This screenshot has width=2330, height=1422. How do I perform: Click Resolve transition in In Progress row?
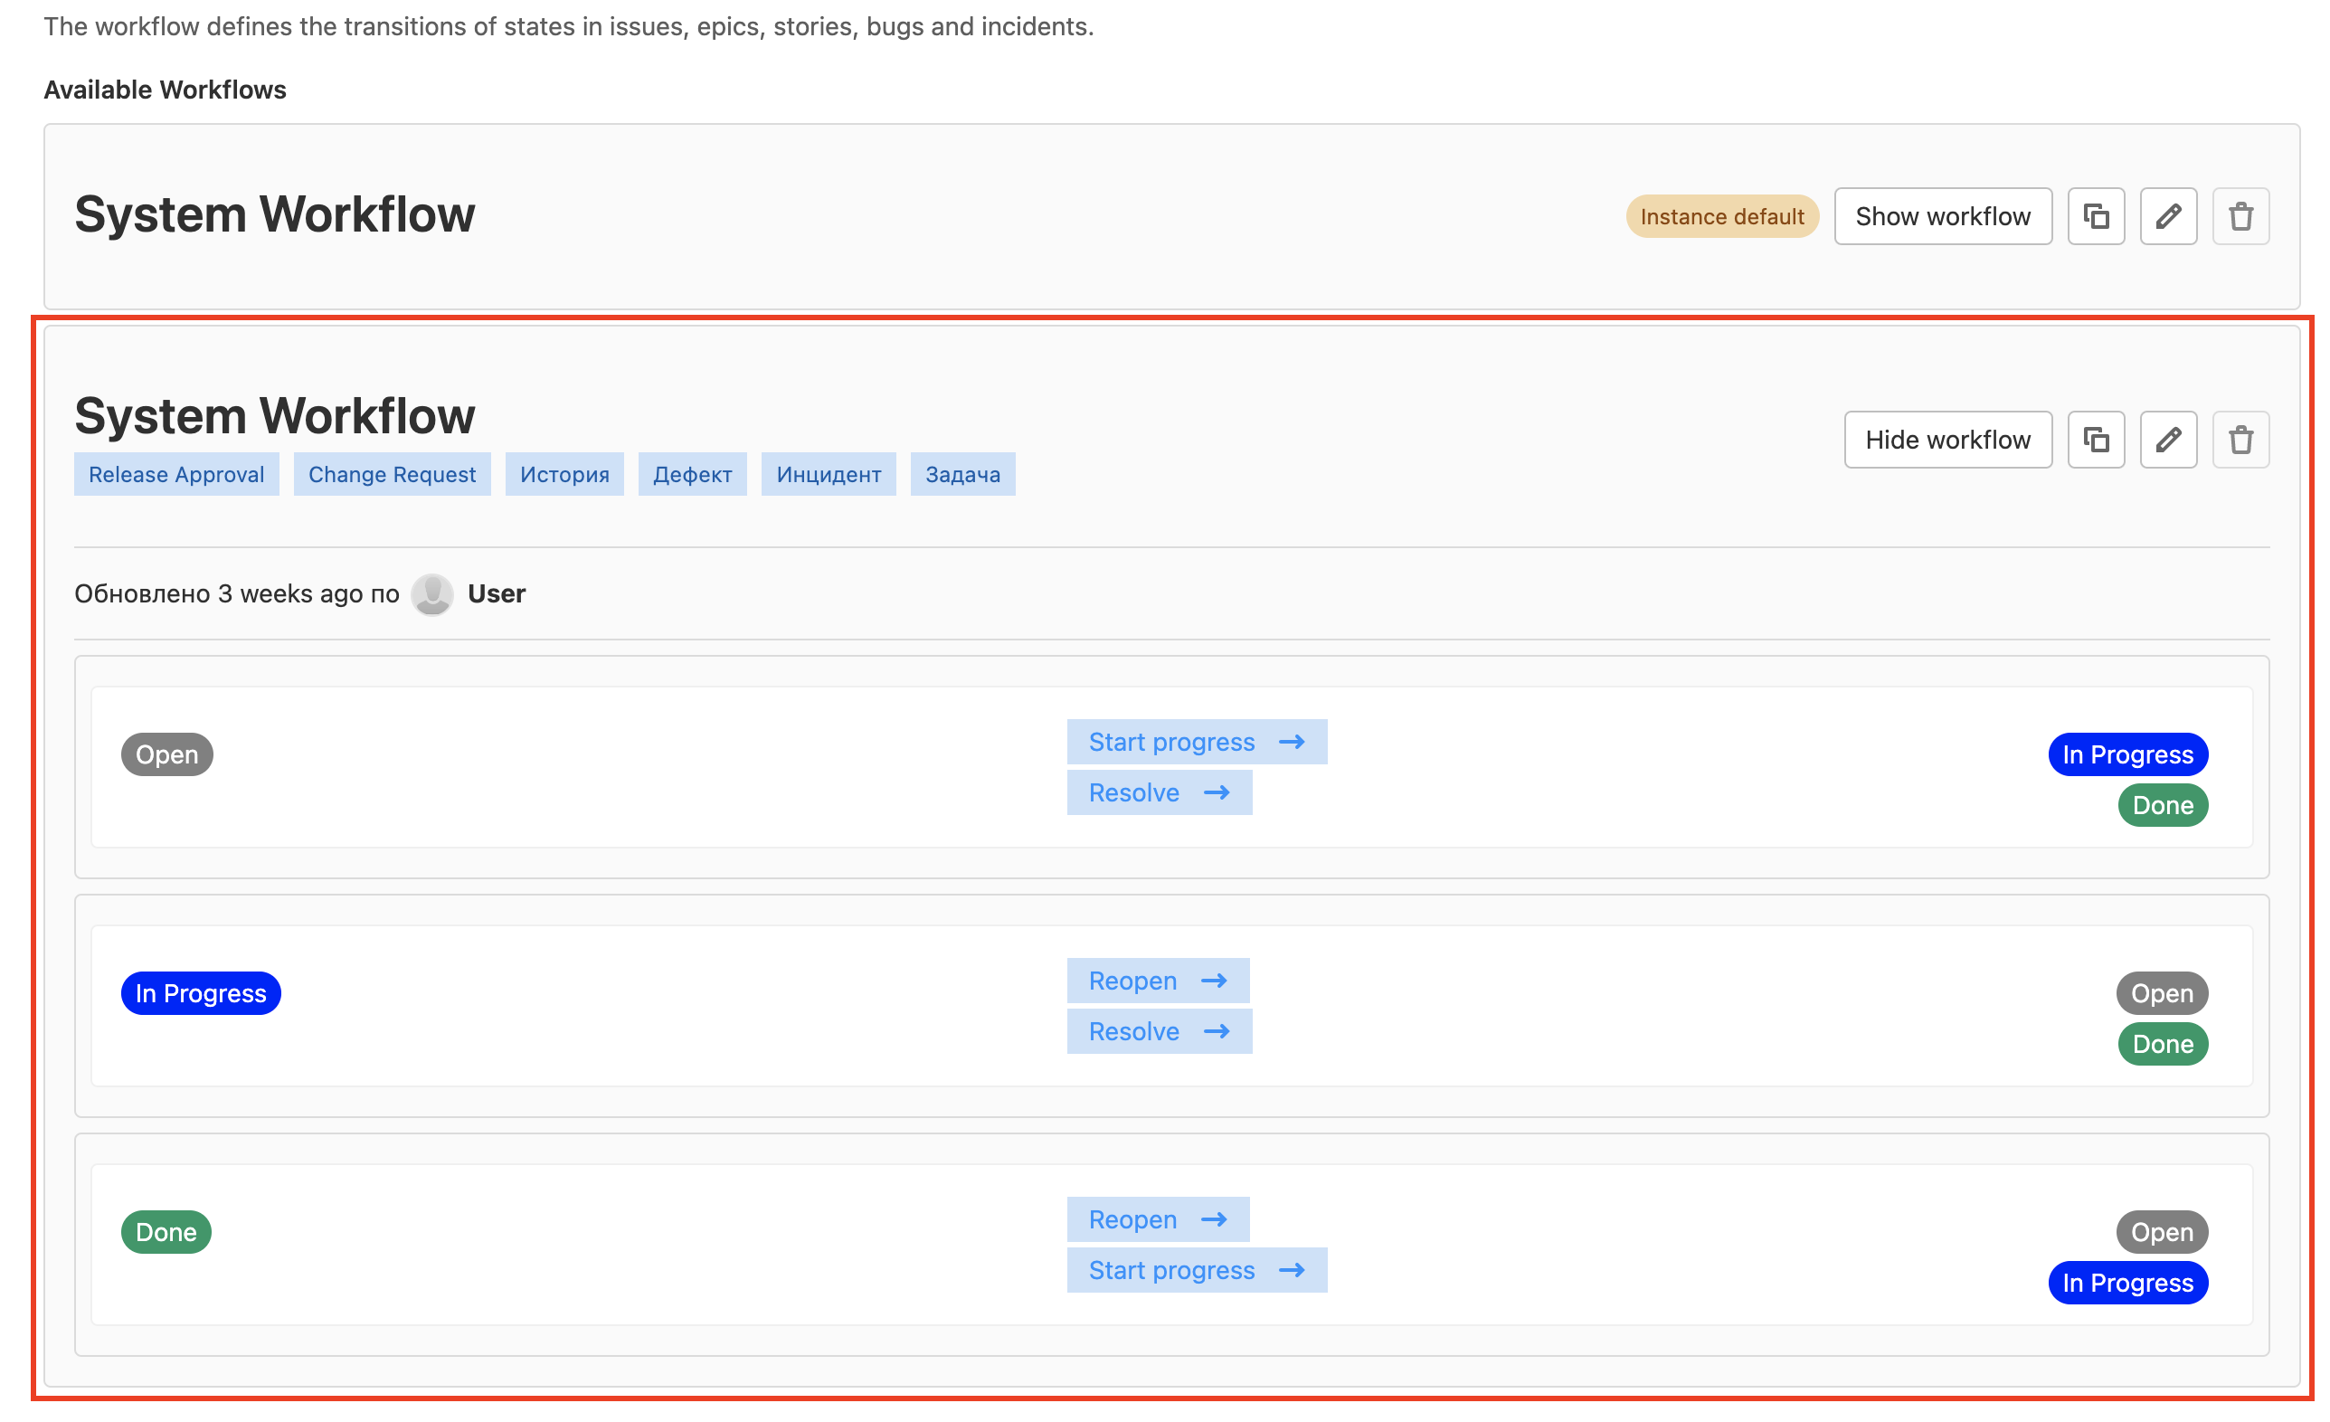[x=1159, y=1031]
